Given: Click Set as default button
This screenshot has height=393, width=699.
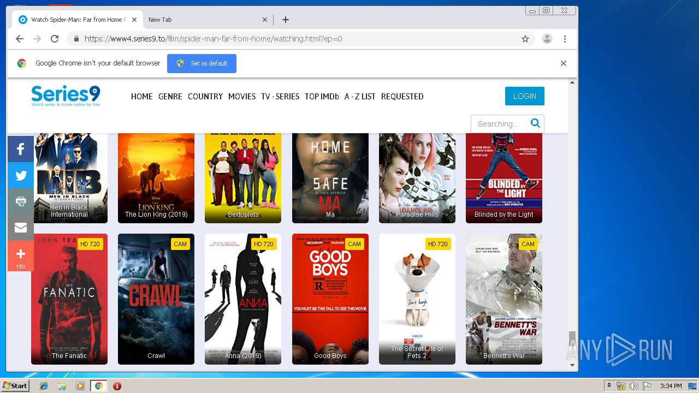Looking at the screenshot, I should 202,63.
